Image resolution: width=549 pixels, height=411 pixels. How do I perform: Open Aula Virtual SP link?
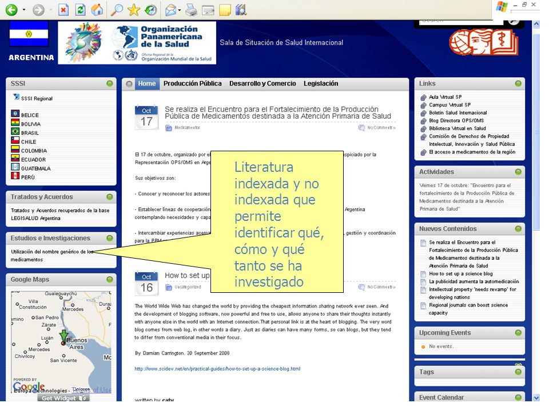[445, 97]
